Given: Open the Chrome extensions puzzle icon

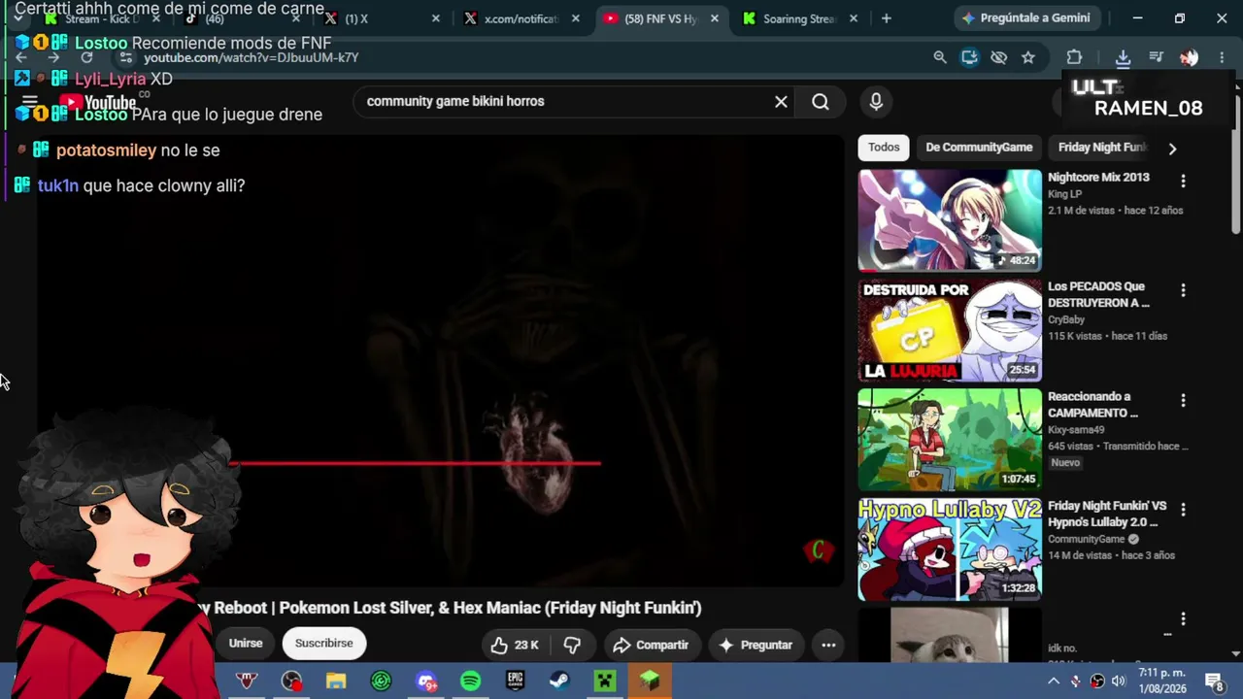Looking at the screenshot, I should (1074, 57).
